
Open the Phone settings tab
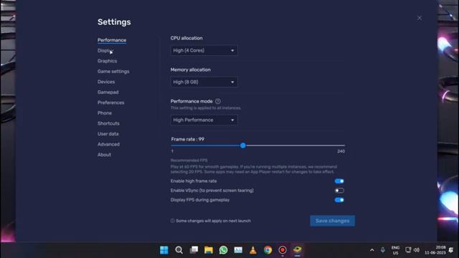[x=105, y=113]
